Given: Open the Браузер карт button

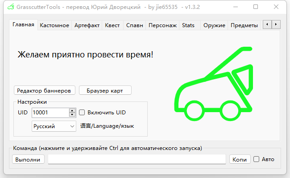Looking at the screenshot, I should tap(105, 90).
